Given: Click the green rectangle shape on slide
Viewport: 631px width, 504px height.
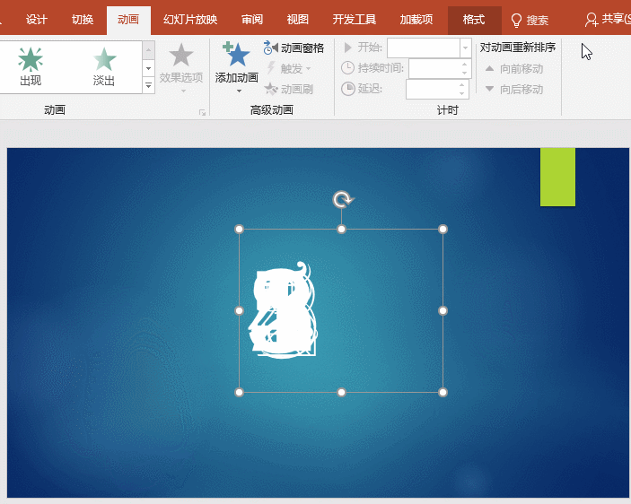Looking at the screenshot, I should (557, 177).
